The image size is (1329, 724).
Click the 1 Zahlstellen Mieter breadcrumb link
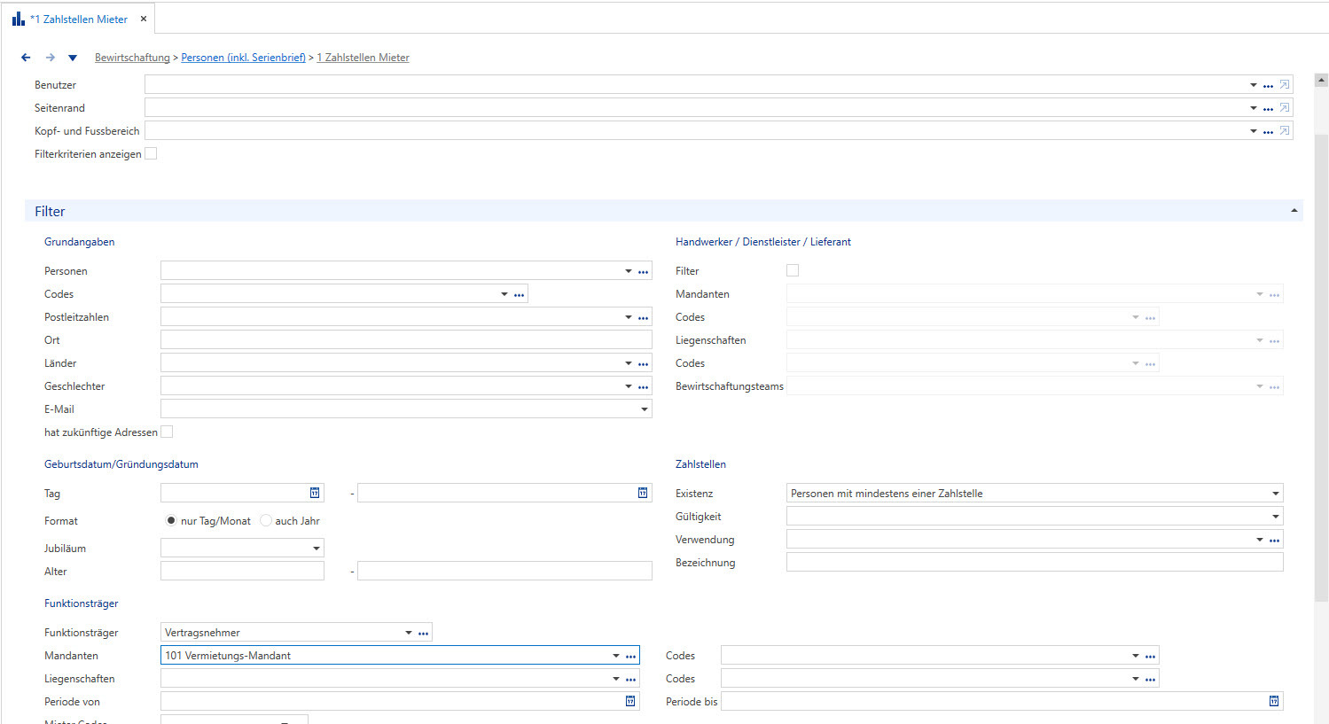363,58
